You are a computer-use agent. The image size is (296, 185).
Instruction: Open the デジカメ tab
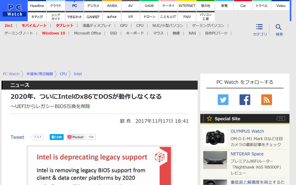point(93,6)
